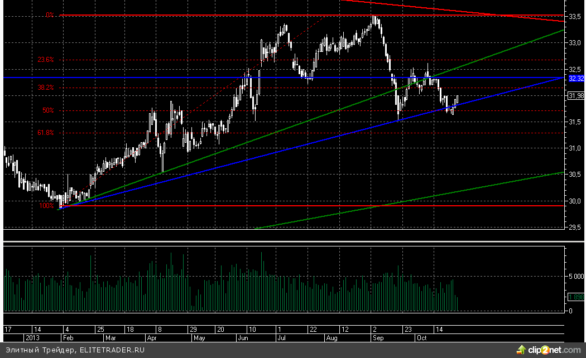Click the green upload arrow icon
Screen dimensions: 586x358
pos(521,350)
